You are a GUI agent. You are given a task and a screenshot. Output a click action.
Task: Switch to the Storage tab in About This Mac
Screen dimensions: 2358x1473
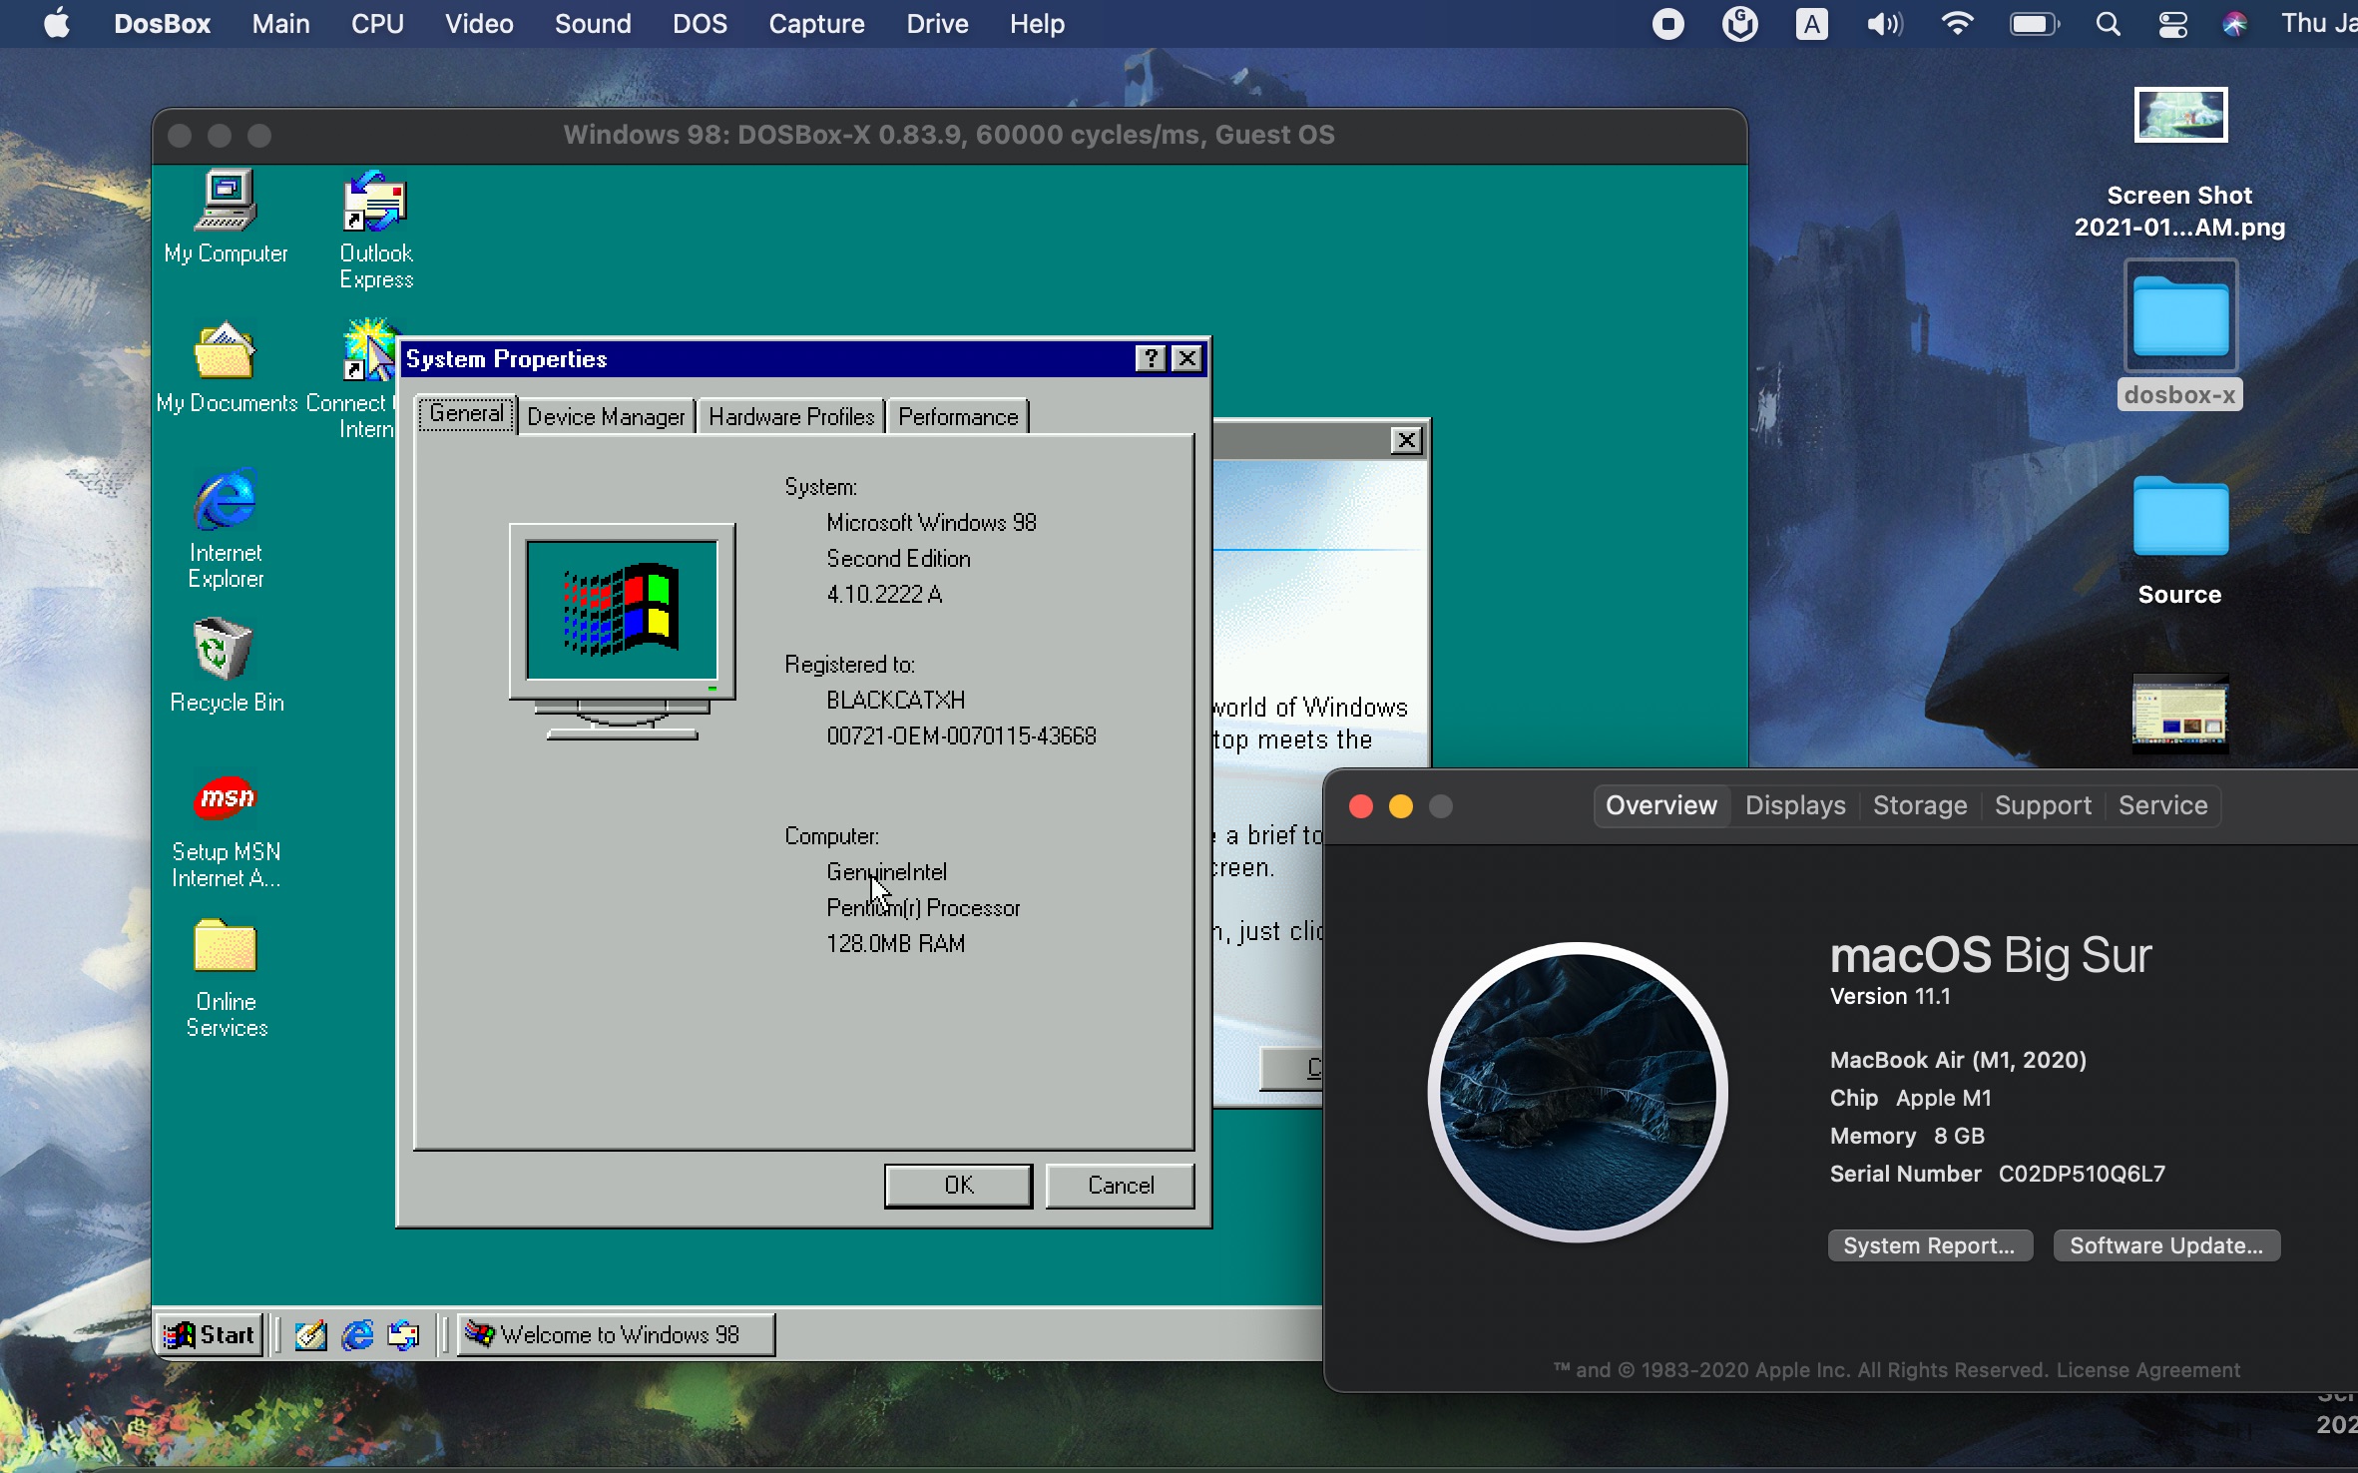tap(1919, 805)
